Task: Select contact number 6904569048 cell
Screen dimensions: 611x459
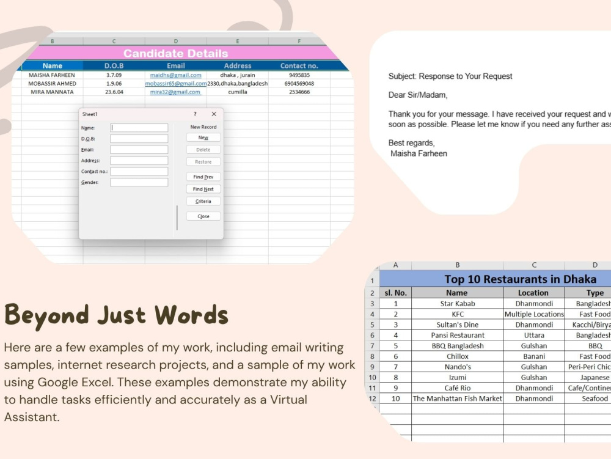Action: pyautogui.click(x=299, y=83)
